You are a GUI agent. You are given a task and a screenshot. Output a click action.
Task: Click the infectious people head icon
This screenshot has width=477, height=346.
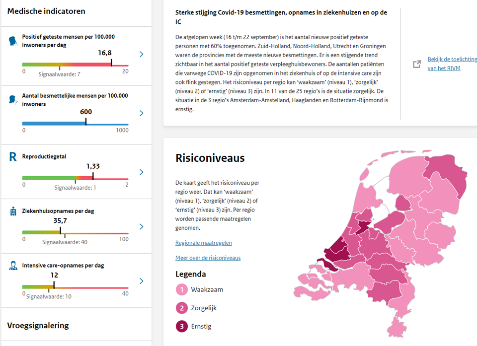13,100
